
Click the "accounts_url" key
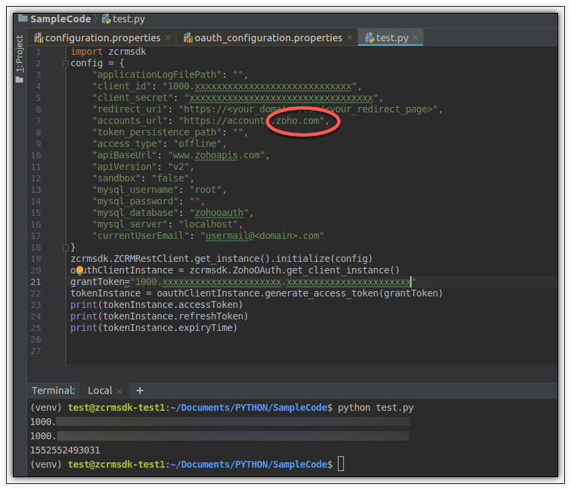pyautogui.click(x=130, y=120)
